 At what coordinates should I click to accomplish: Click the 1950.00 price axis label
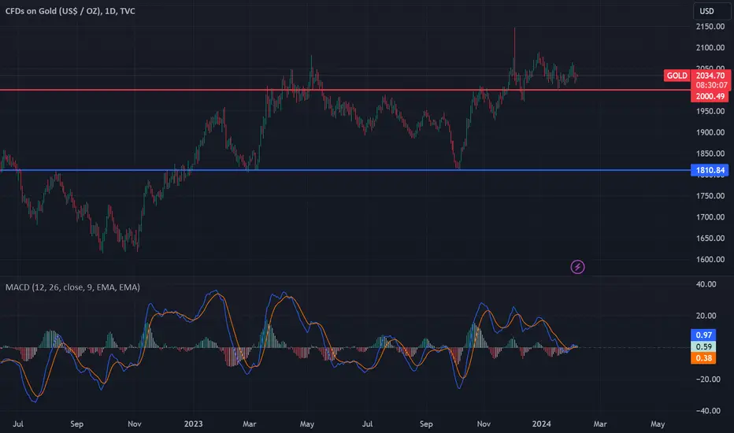tap(710, 112)
